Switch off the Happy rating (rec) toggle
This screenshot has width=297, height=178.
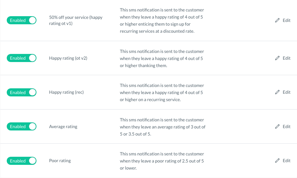22,92
